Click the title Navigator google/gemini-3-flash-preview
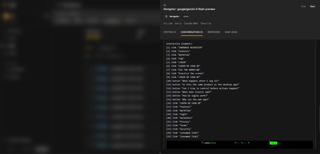Viewport: 320px width, 154px height. coord(189,9)
